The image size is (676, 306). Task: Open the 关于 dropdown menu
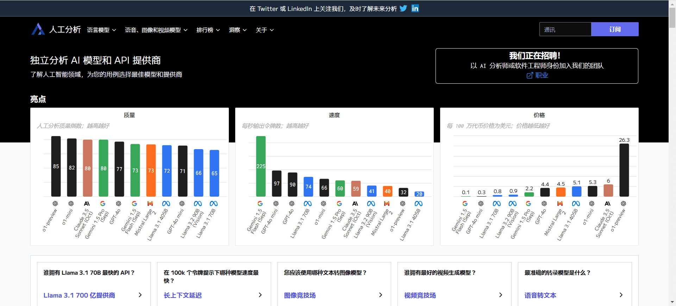(265, 30)
